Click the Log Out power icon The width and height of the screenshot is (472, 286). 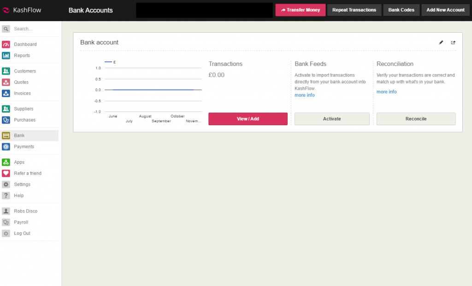[6, 233]
